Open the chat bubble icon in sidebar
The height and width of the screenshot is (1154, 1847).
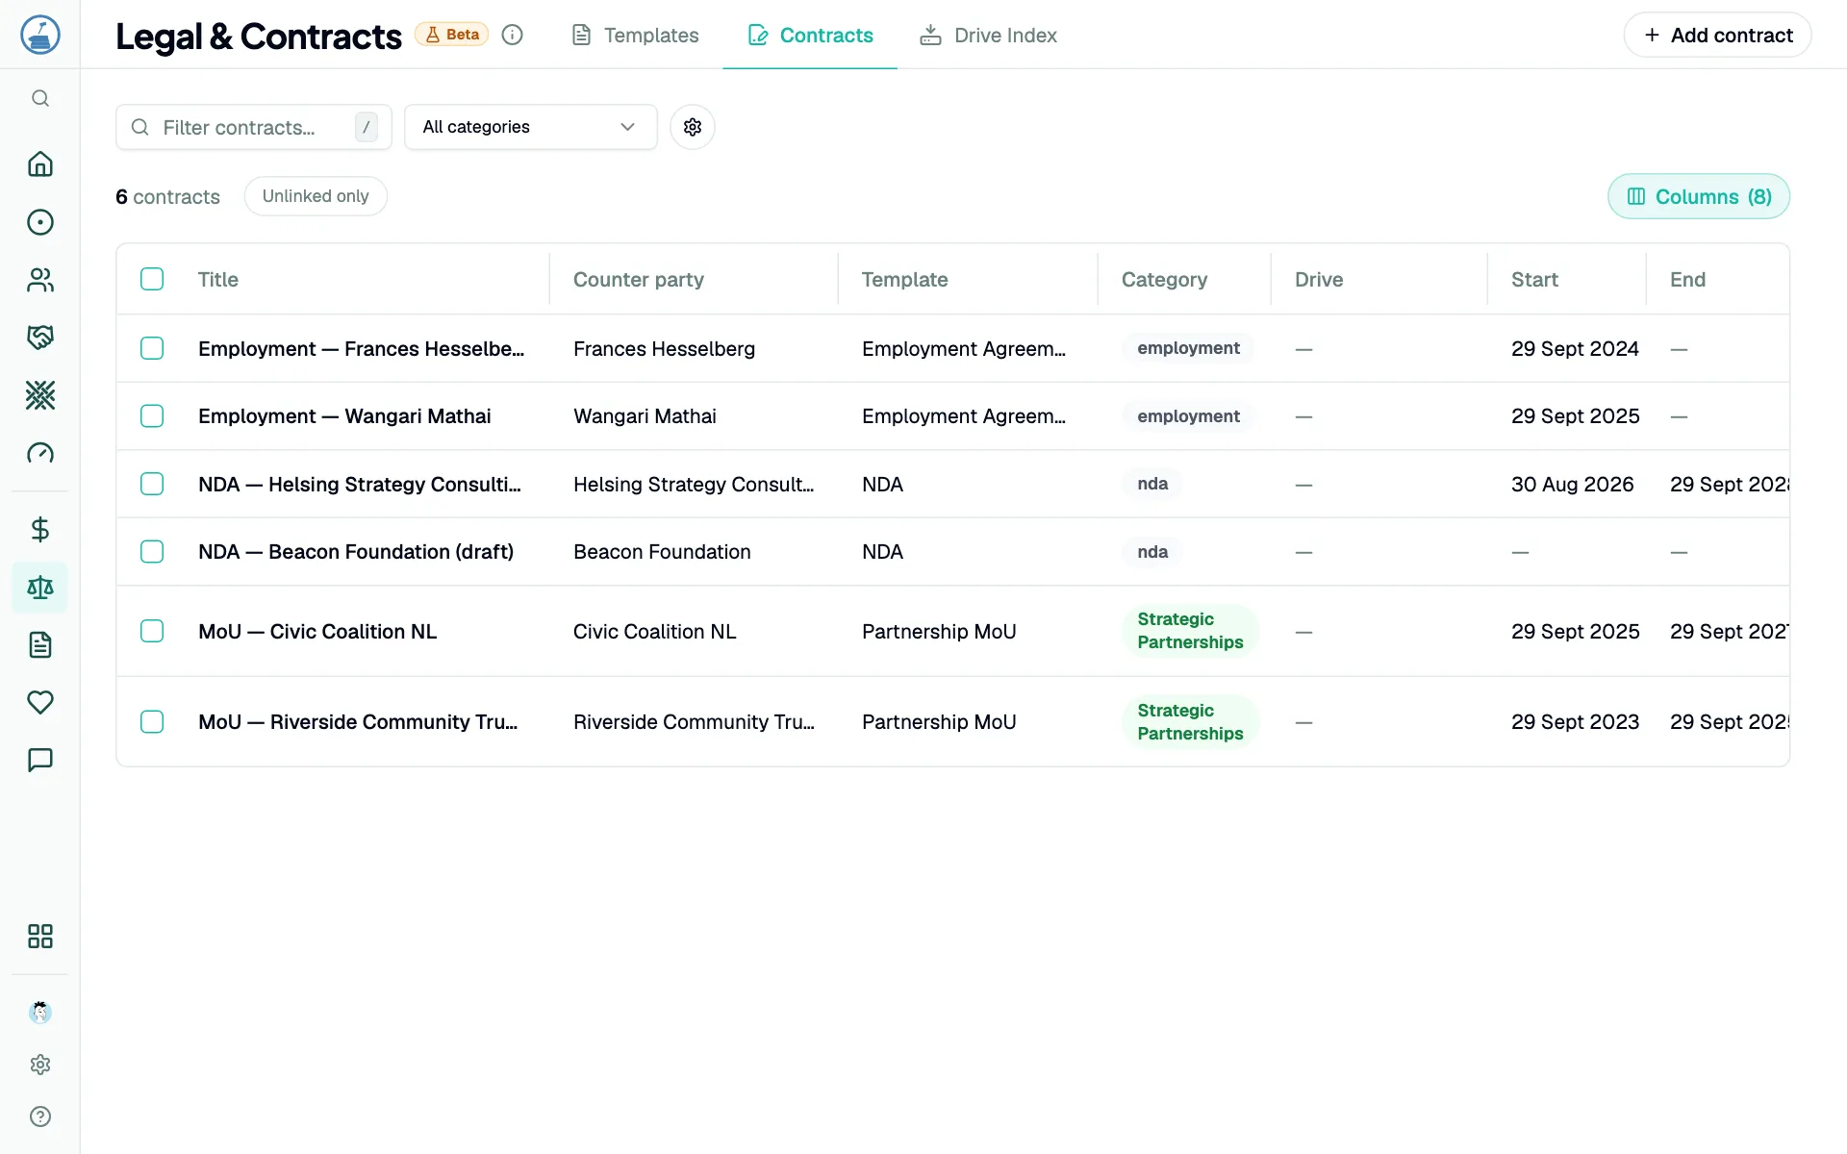[39, 760]
